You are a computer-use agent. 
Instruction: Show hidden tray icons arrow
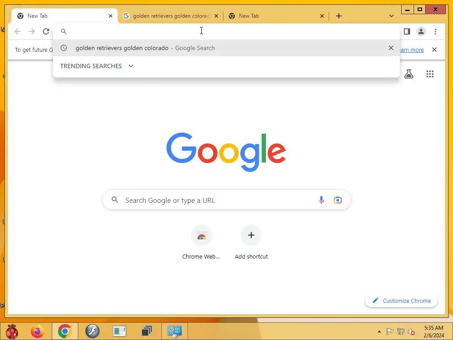[x=379, y=332]
